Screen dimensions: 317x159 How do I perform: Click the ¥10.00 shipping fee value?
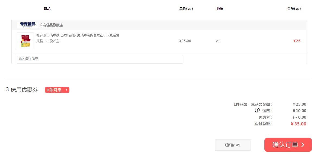(299, 111)
